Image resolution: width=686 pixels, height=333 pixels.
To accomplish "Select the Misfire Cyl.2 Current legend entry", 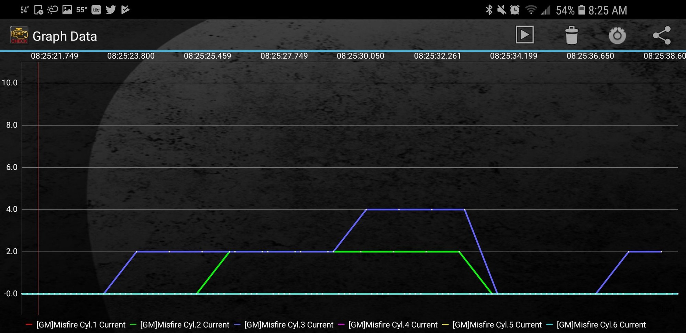I will click(185, 324).
